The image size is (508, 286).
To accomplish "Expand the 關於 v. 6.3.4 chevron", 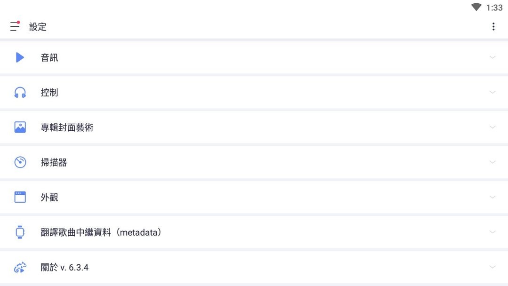I will click(492, 267).
